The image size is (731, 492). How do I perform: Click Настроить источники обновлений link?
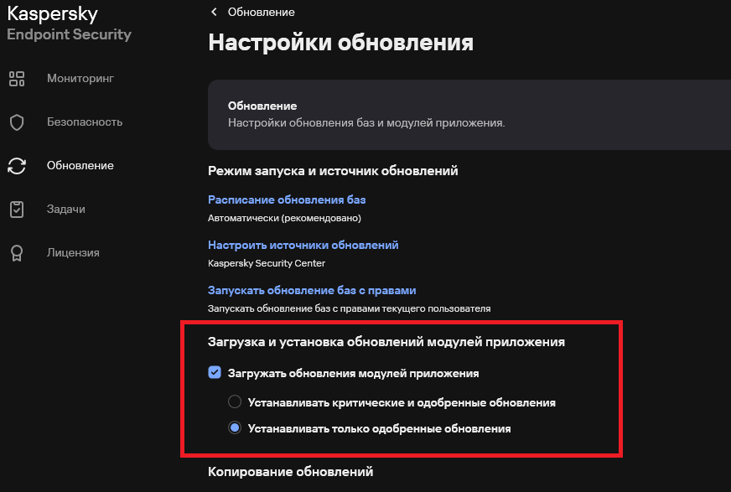(x=303, y=245)
